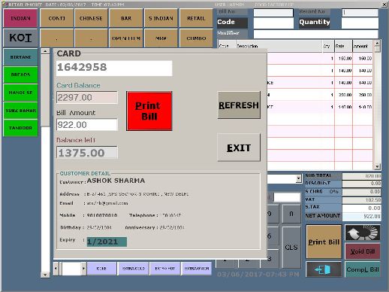Click the modifier bar right scroll arrow

tap(83, 269)
